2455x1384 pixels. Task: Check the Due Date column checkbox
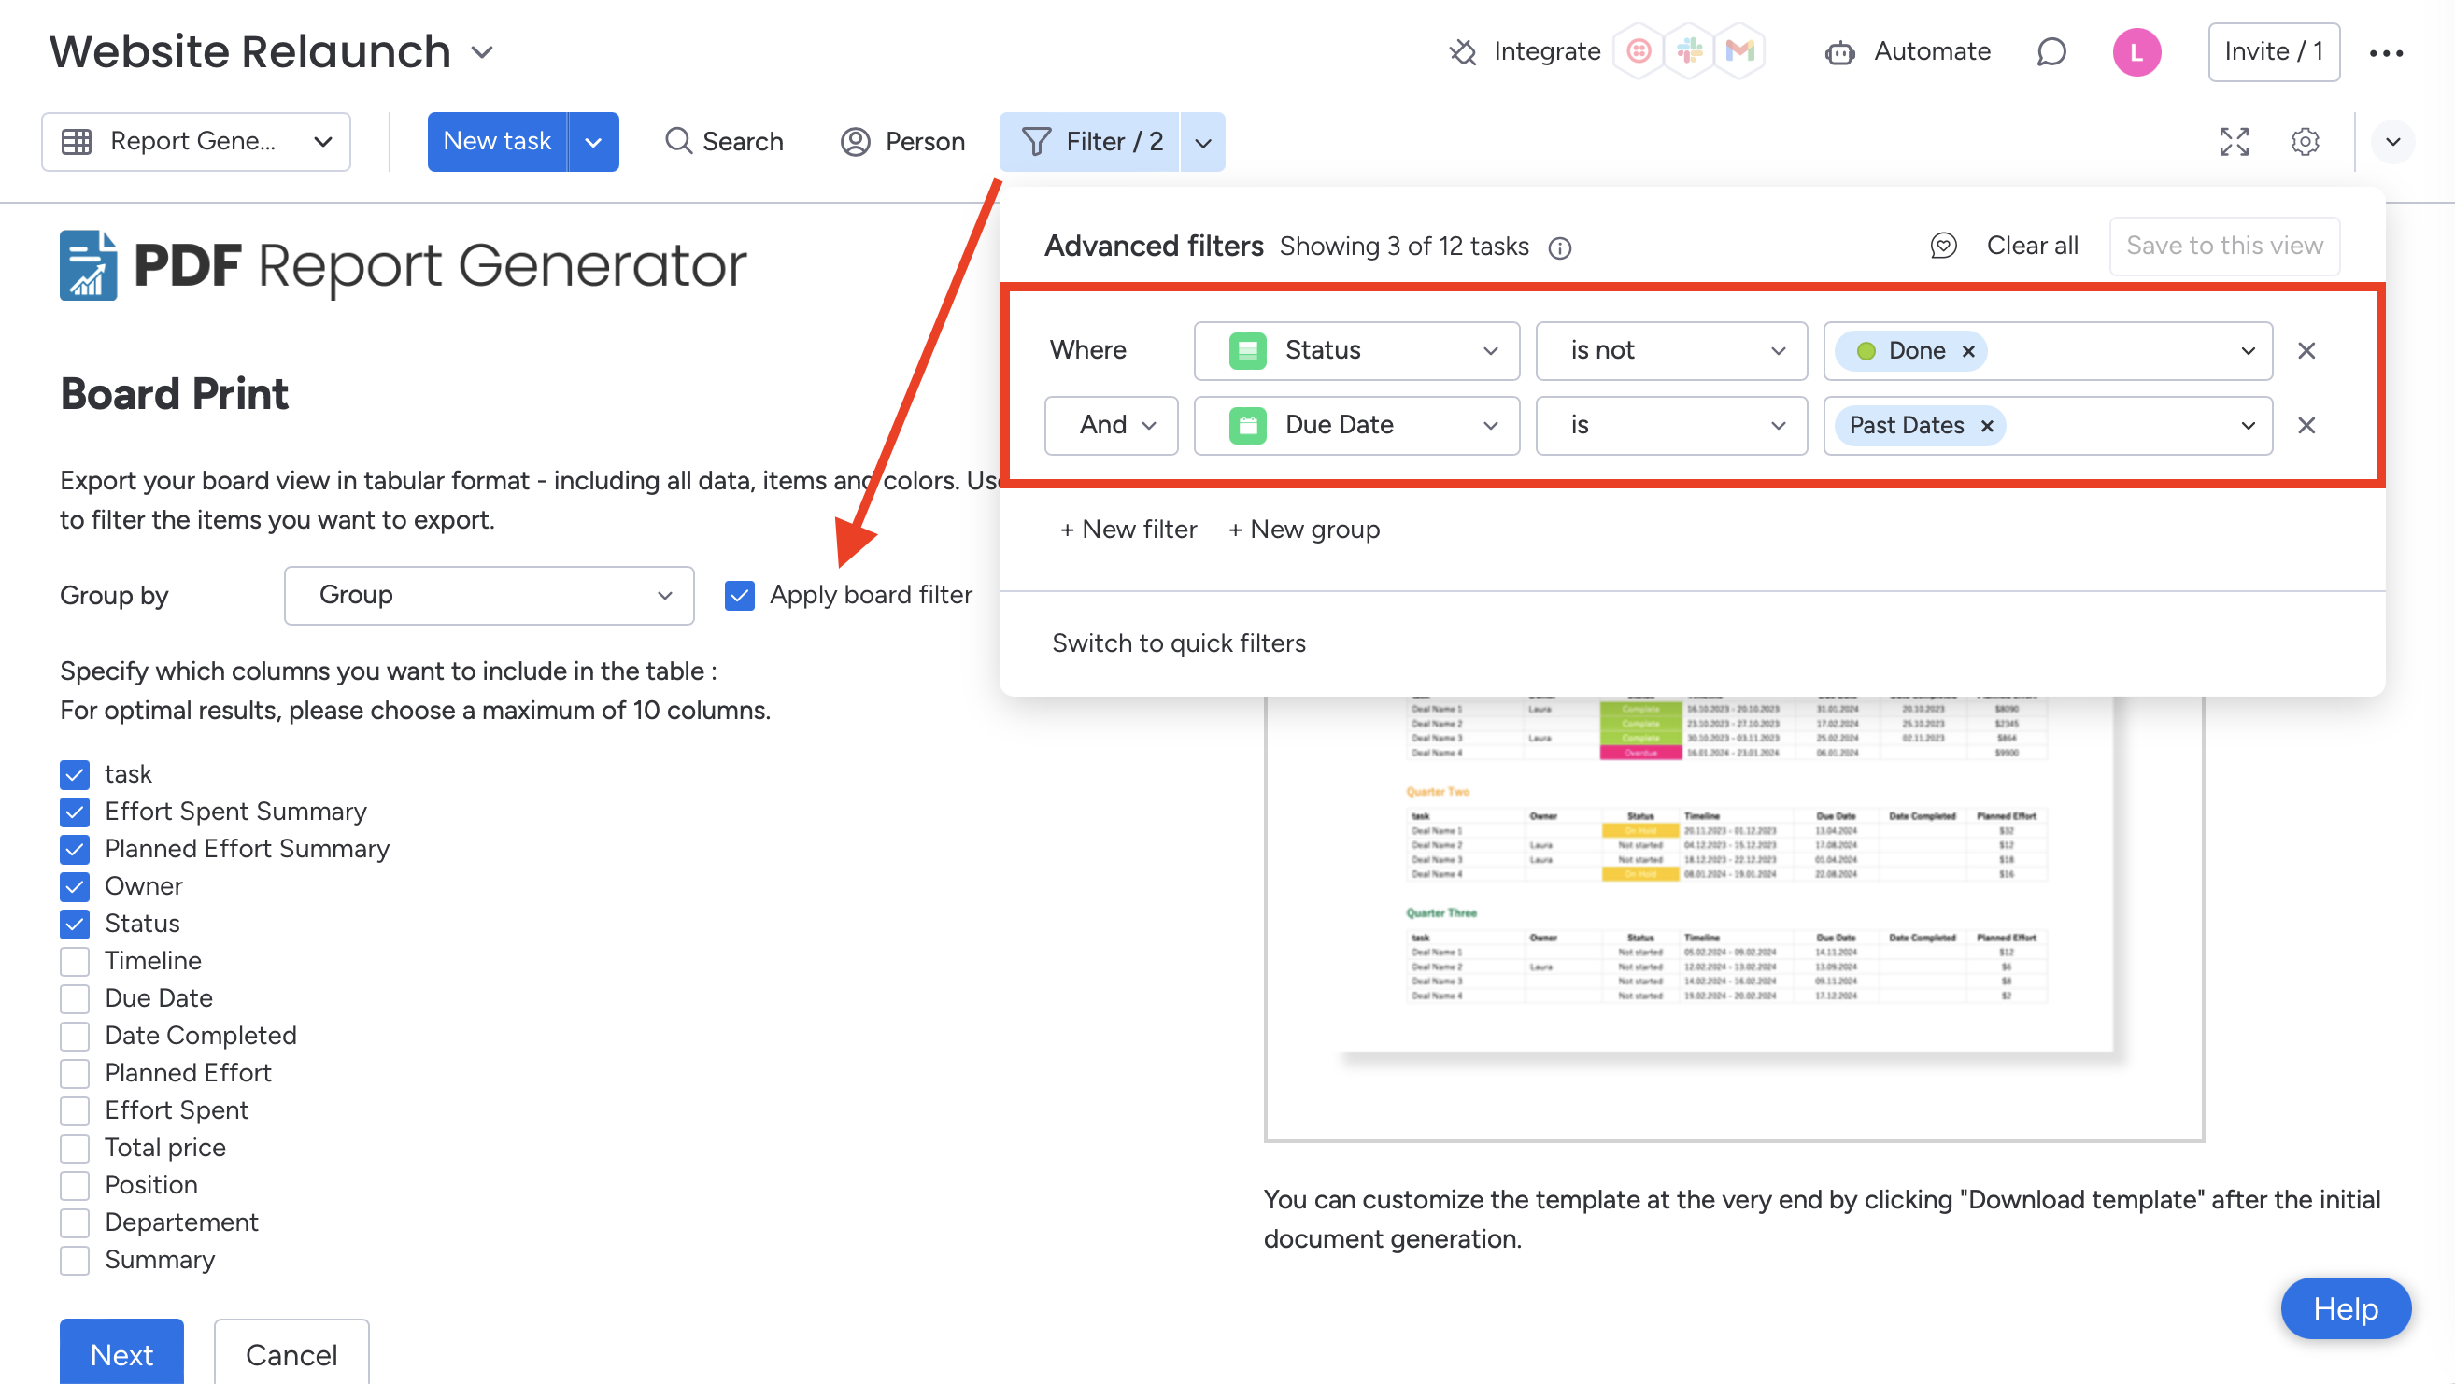[x=75, y=998]
